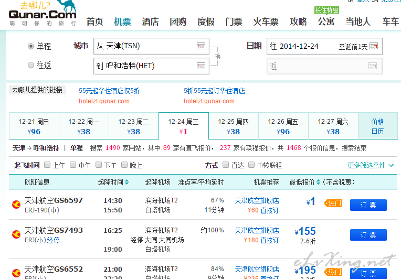Image resolution: width=401 pixels, height=279 pixels.
Task: Click departure date field 2014-12-24
Action: click(324, 46)
